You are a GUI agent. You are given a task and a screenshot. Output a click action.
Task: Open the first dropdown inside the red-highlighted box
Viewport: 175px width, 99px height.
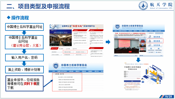point(69,52)
